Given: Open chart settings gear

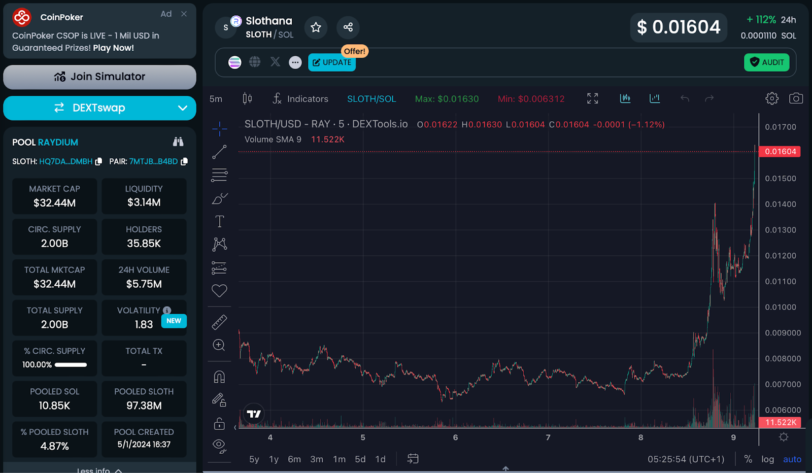Looking at the screenshot, I should [772, 98].
